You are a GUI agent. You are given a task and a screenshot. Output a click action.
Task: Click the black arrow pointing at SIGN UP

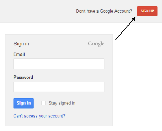[x=125, y=29]
